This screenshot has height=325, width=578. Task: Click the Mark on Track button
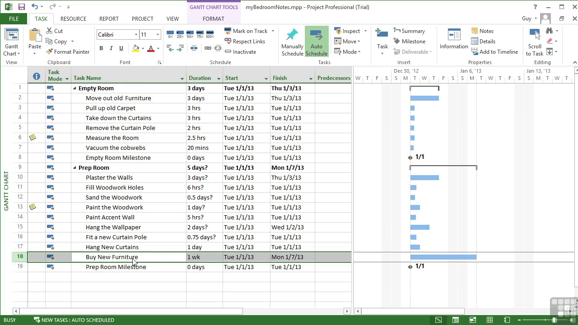tap(247, 31)
